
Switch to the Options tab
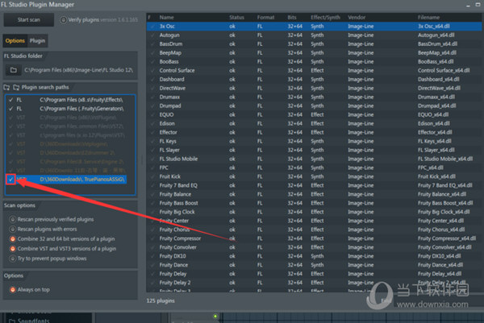point(15,41)
